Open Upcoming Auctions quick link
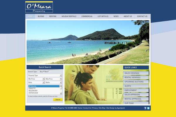Viewport: 176px width, 117px height. click(x=136, y=82)
